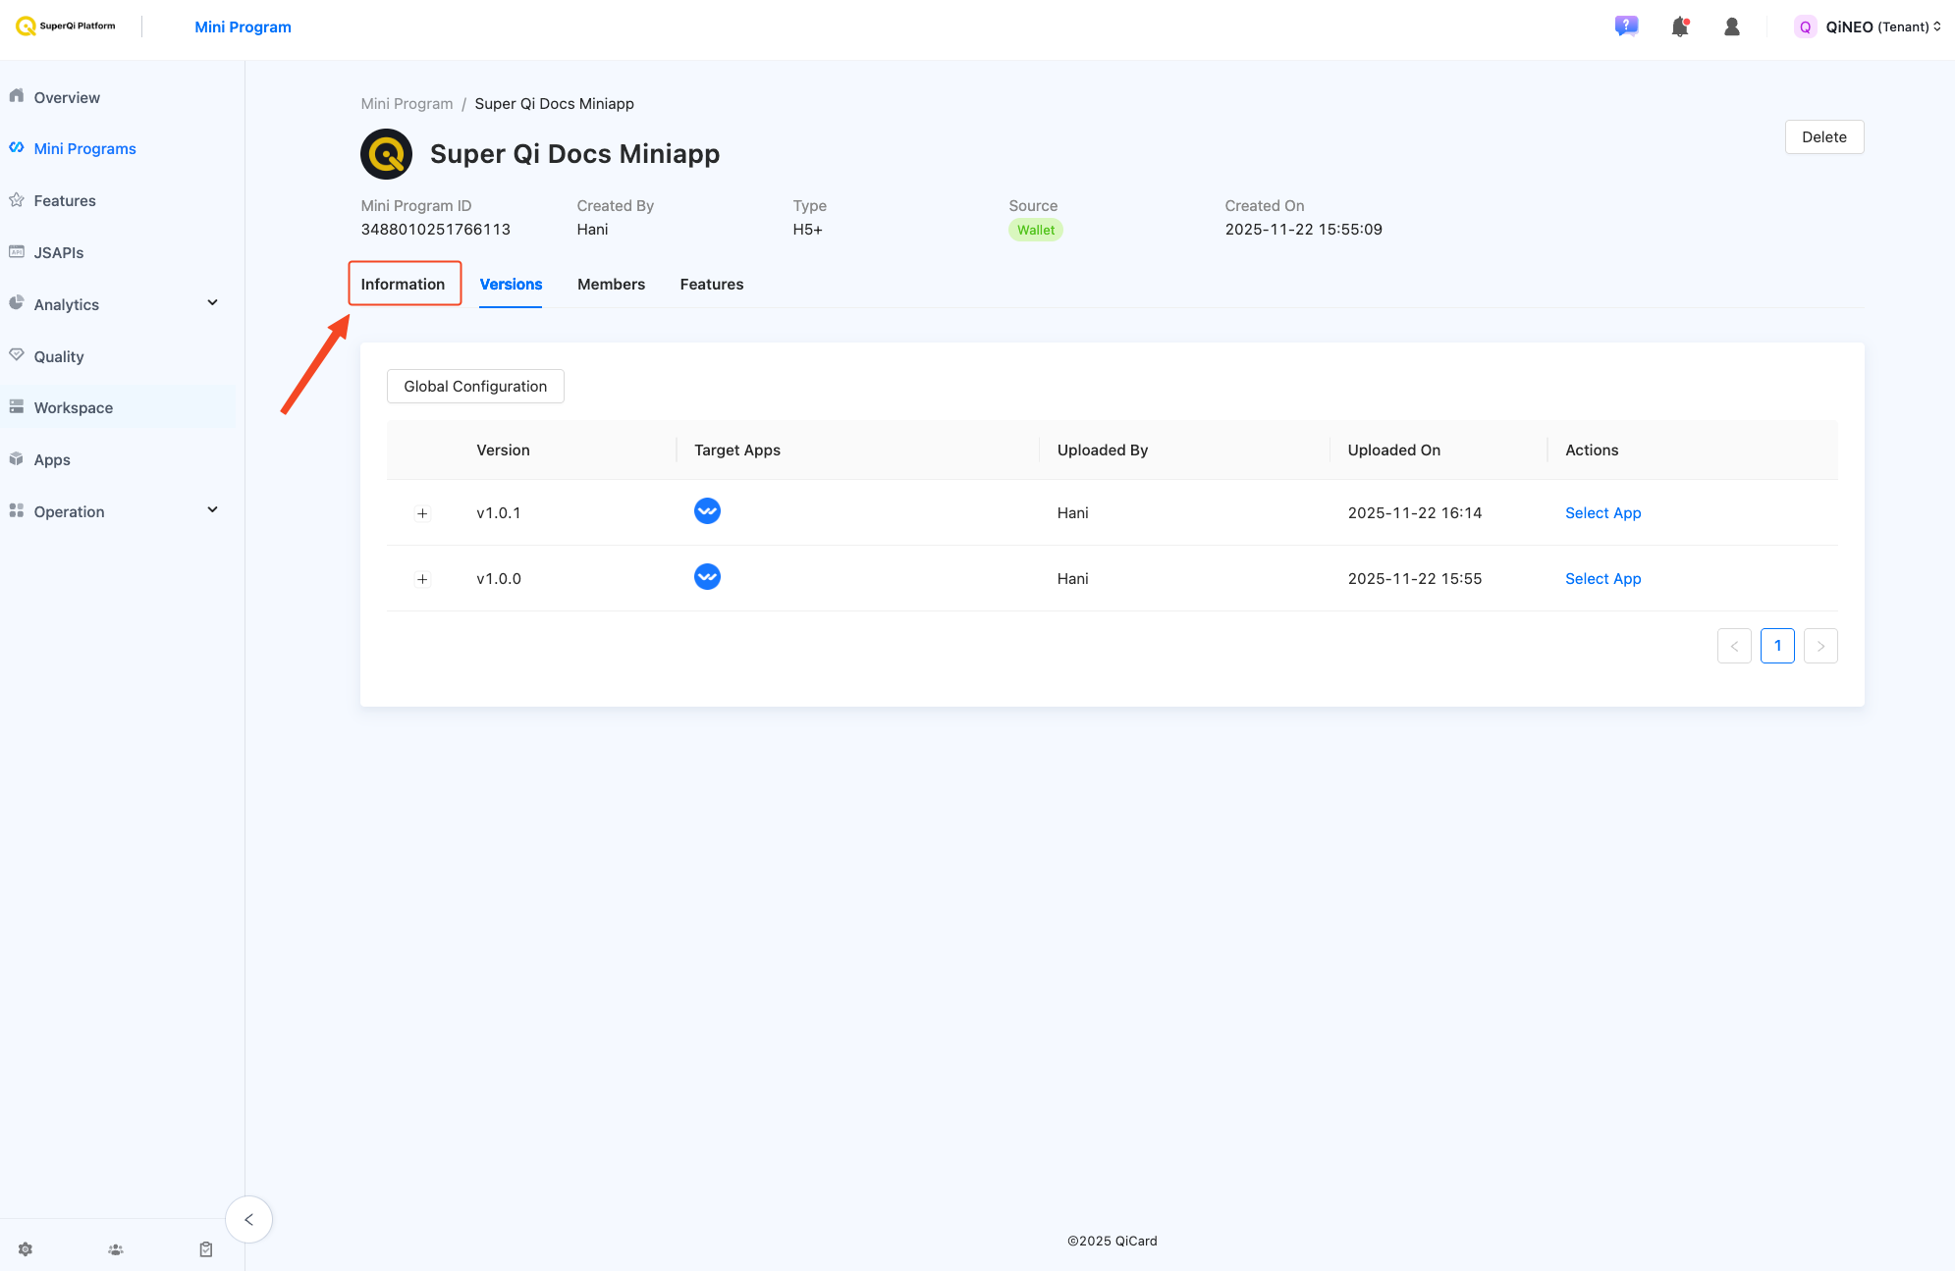1955x1271 pixels.
Task: Click the Uploaded On column header
Action: coord(1393,450)
